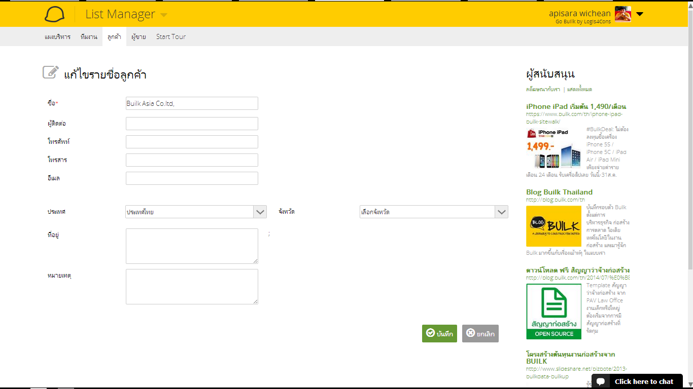Click the grey ยกเลิก cancel button
This screenshot has height=389, width=693.
tap(480, 333)
